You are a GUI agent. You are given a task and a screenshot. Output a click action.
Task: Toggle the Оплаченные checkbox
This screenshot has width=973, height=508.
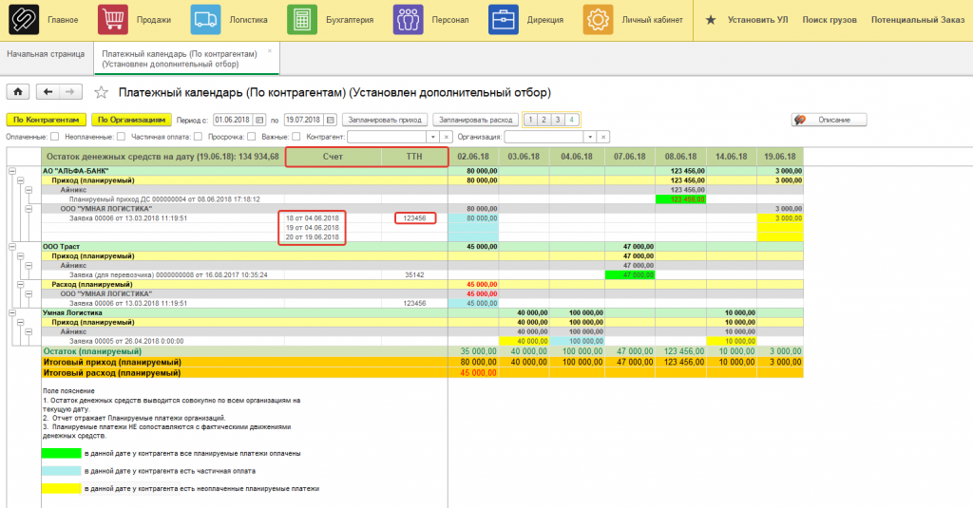click(x=54, y=137)
